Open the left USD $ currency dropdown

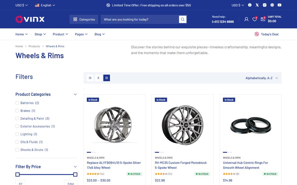pyautogui.click(x=21, y=5)
